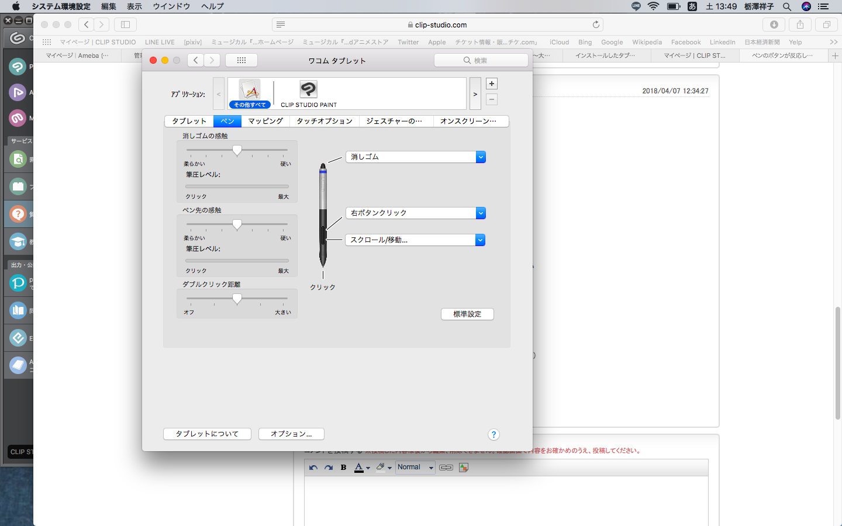
Task: Open the Normal style dropdown in editor
Action: tap(415, 468)
